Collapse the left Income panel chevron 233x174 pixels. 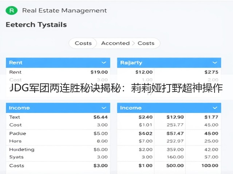click(x=104, y=108)
